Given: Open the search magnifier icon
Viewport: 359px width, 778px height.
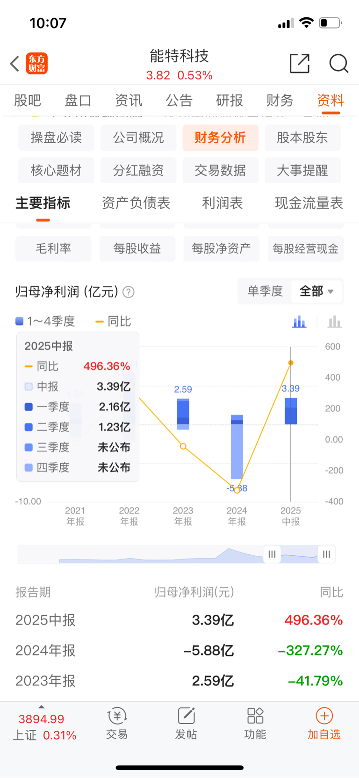Looking at the screenshot, I should pos(338,64).
